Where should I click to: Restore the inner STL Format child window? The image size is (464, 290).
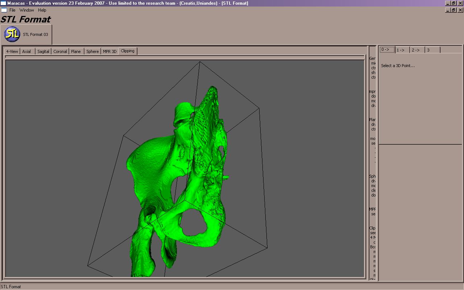click(453, 10)
